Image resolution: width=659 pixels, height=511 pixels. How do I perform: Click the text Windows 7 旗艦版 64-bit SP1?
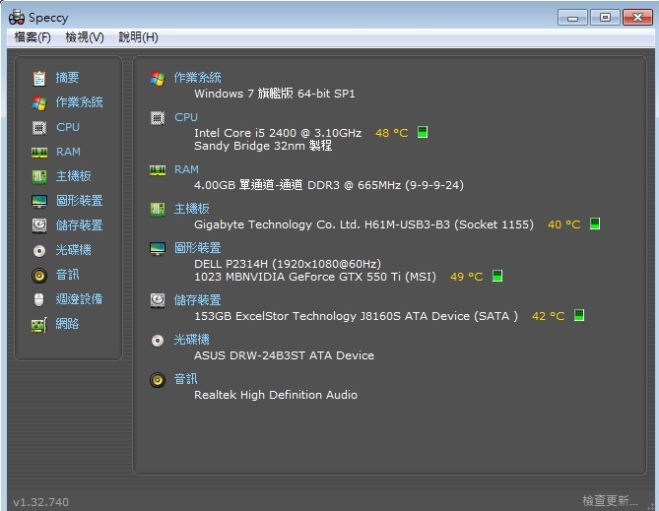275,94
